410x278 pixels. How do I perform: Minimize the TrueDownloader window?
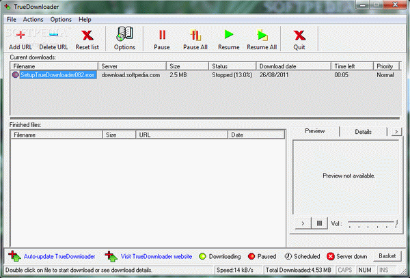tap(363, 5)
